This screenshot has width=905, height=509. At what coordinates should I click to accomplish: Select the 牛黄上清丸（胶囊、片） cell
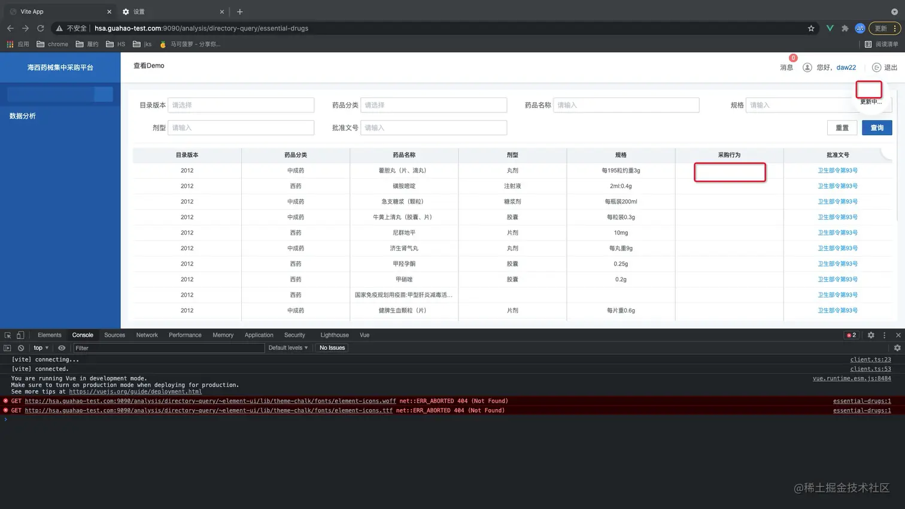[404, 217]
